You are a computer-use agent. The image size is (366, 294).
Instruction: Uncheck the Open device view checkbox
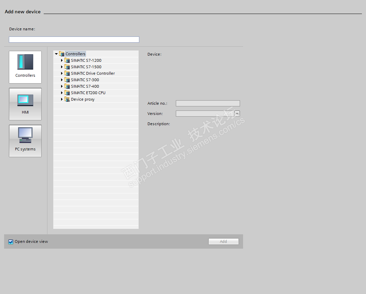point(11,242)
